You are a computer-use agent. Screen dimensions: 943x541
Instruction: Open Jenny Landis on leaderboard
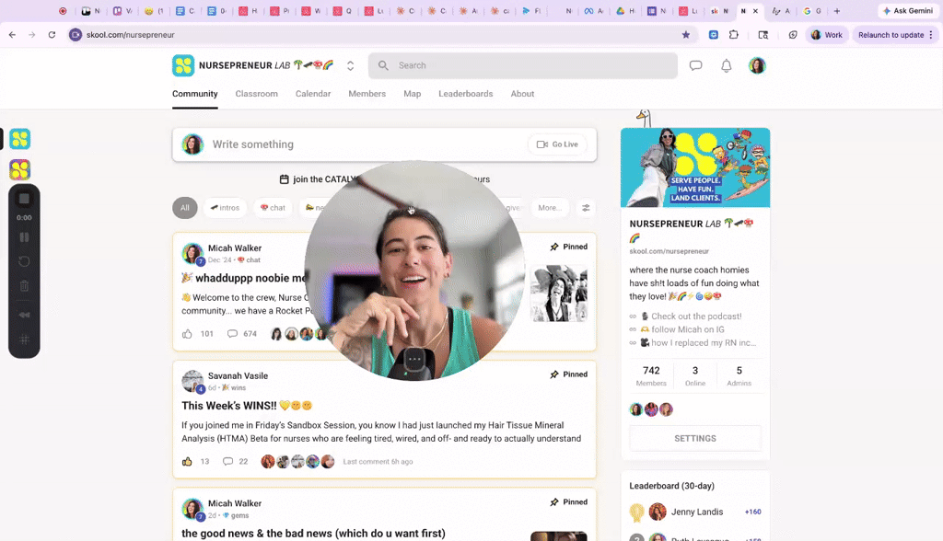click(696, 512)
